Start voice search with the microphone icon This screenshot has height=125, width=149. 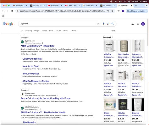[x=104, y=24]
